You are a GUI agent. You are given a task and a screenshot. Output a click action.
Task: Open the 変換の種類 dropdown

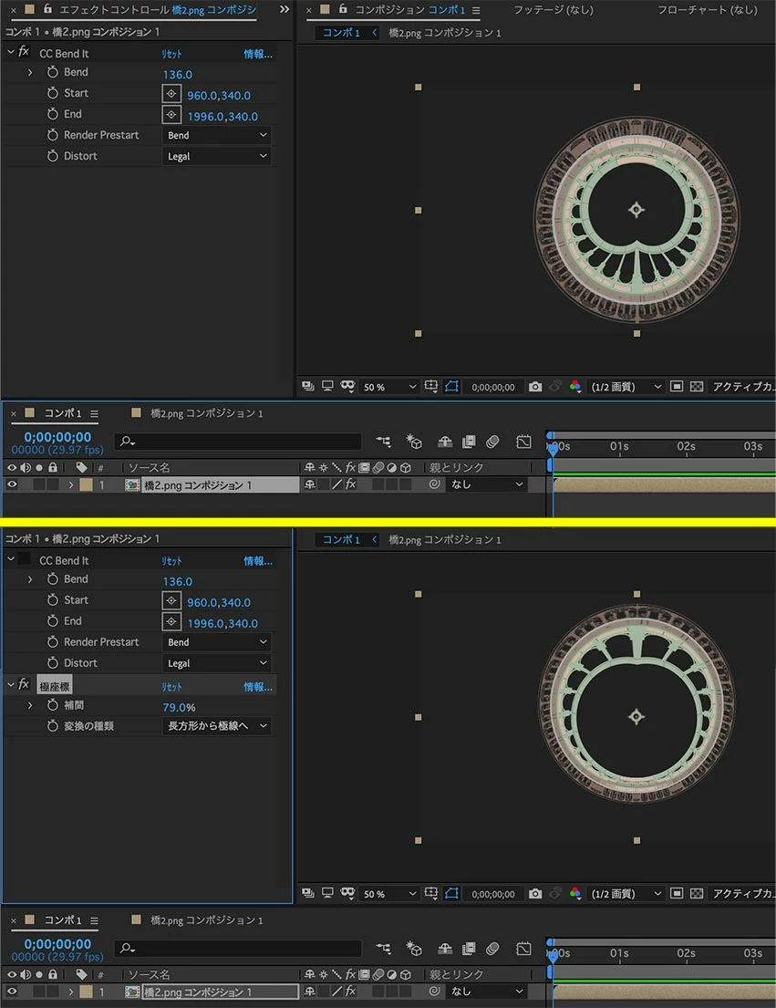(x=216, y=726)
